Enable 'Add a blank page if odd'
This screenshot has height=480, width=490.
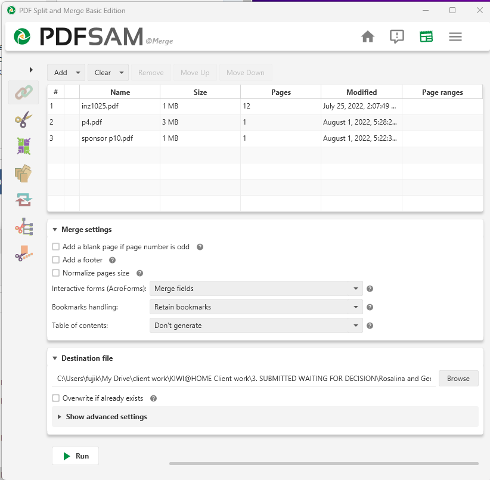56,247
